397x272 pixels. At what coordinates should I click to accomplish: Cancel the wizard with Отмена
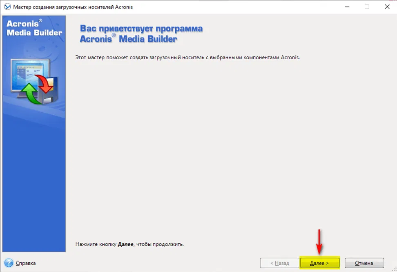point(364,263)
